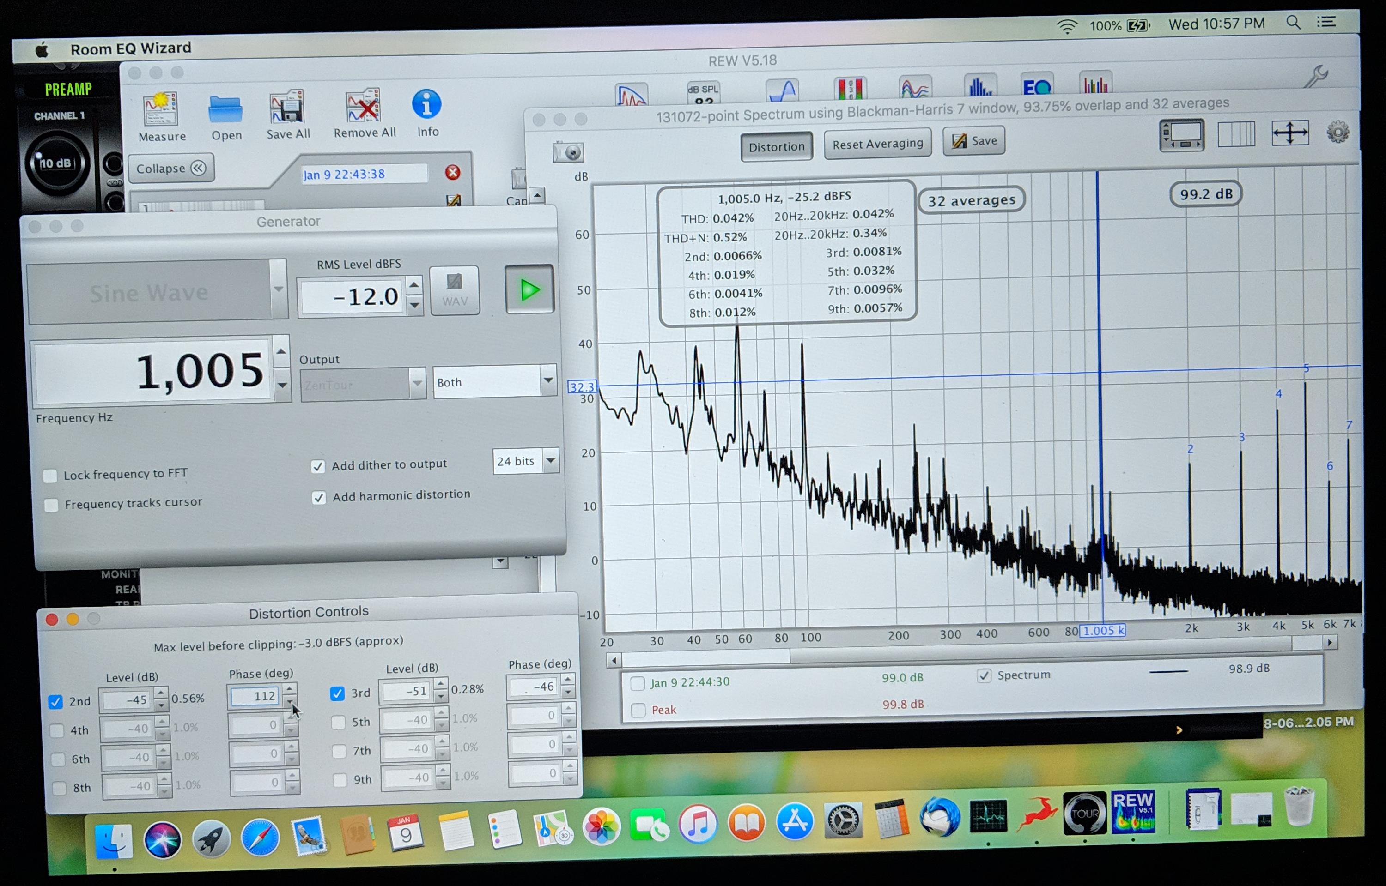Click the Save button in spectrum window
The image size is (1386, 886).
(973, 141)
